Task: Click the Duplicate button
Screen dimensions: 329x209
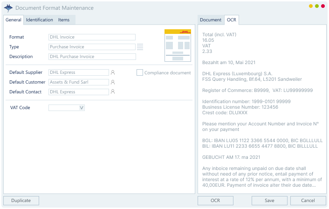Action: pos(21,201)
